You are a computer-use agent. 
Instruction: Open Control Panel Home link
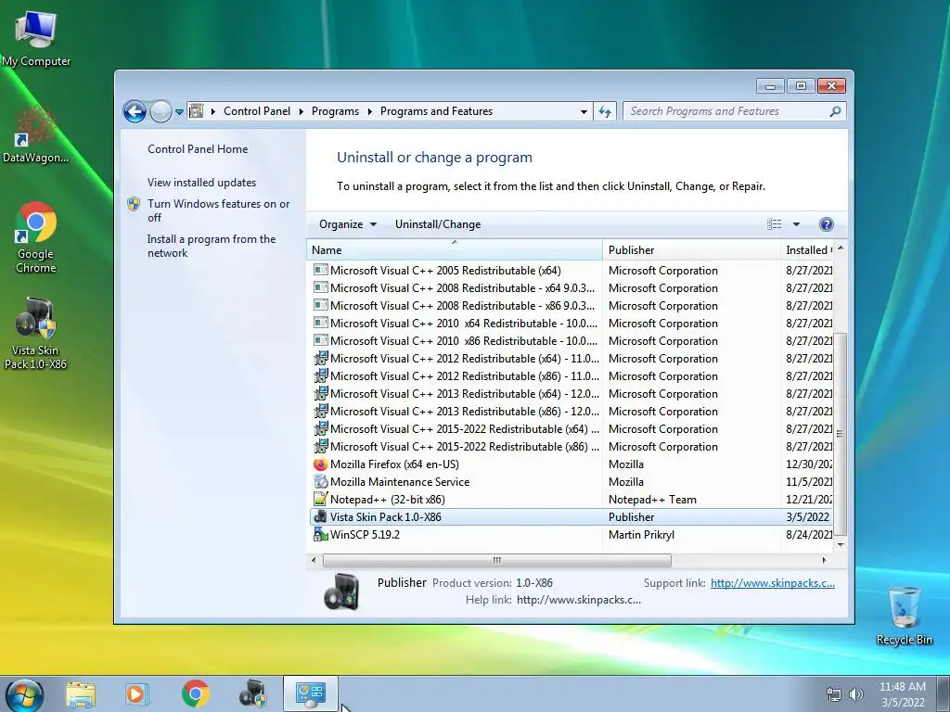click(198, 149)
